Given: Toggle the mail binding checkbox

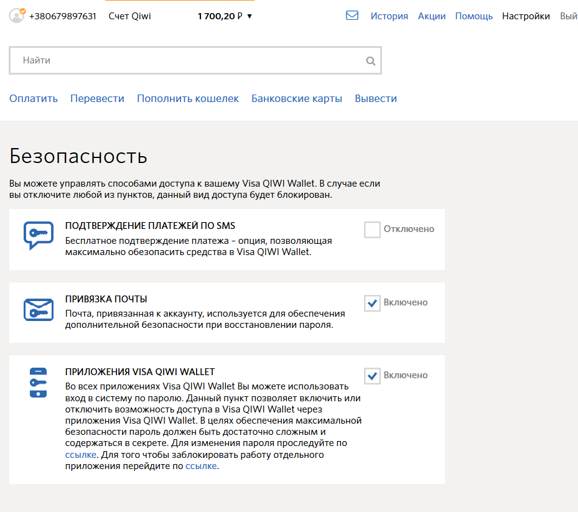Looking at the screenshot, I should click(372, 303).
